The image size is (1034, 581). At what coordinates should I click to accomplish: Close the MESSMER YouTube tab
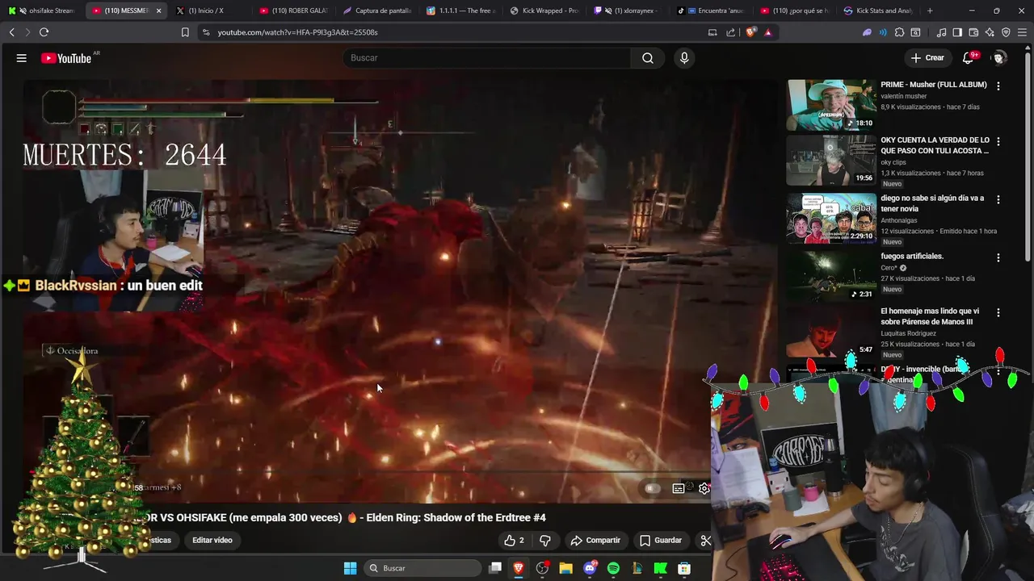pos(158,10)
